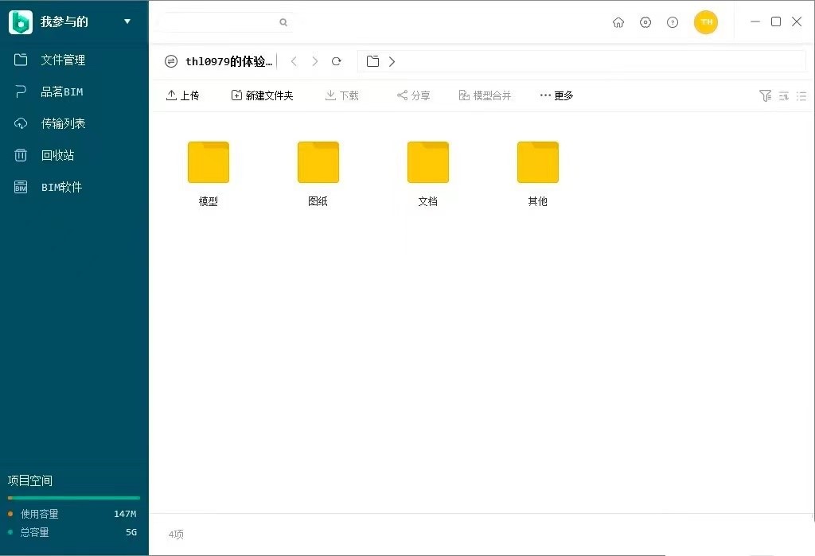The width and height of the screenshot is (815, 556).
Task: Open application settings via the gear icon
Action: coord(645,22)
